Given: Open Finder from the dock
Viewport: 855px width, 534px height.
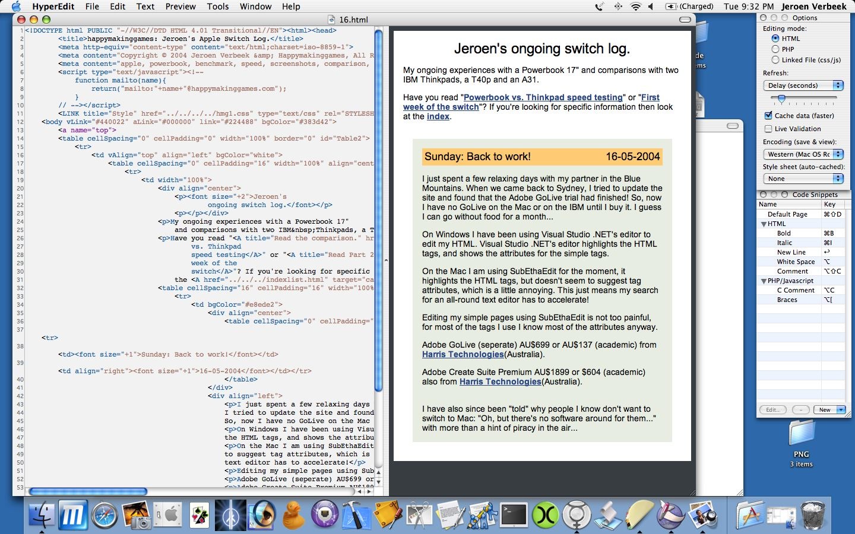Looking at the screenshot, I should [x=41, y=514].
